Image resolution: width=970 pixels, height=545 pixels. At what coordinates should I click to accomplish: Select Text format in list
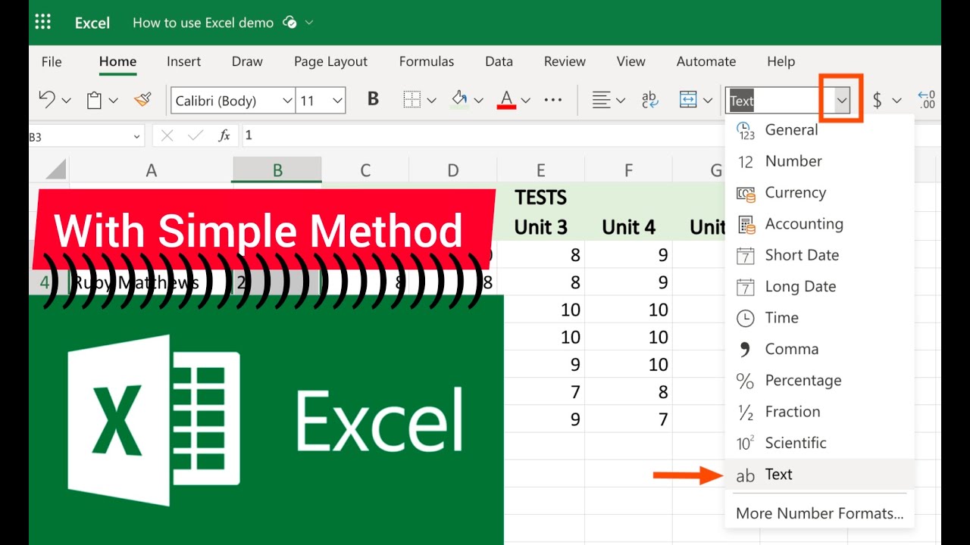(x=820, y=475)
